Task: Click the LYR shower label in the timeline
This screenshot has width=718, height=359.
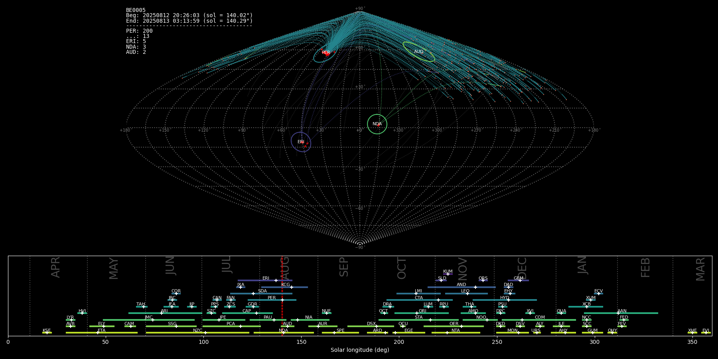Action: coord(70,318)
